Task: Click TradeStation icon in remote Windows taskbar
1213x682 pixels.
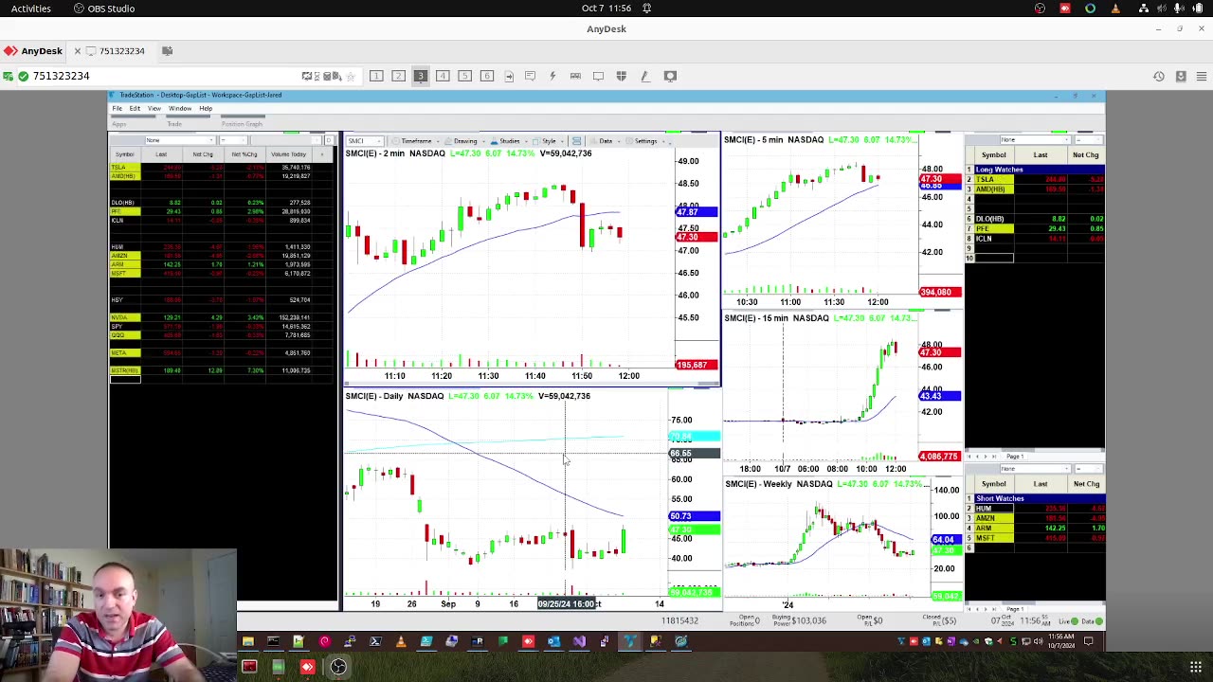Action: coord(629,641)
